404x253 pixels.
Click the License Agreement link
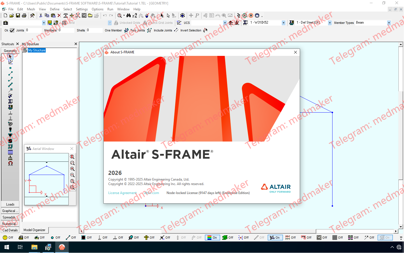click(x=122, y=193)
